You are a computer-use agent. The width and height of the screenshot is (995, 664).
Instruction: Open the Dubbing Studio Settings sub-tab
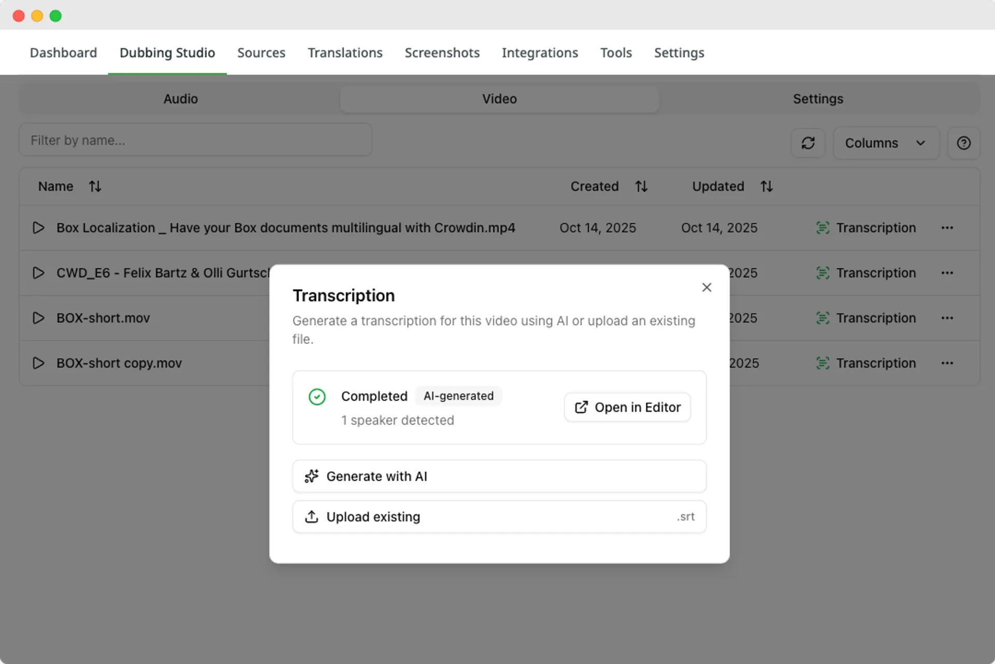818,99
